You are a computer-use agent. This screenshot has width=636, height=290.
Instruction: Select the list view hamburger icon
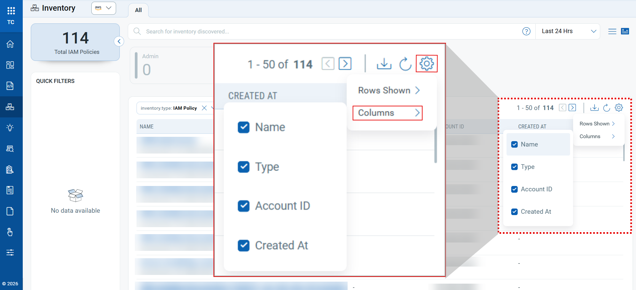612,31
